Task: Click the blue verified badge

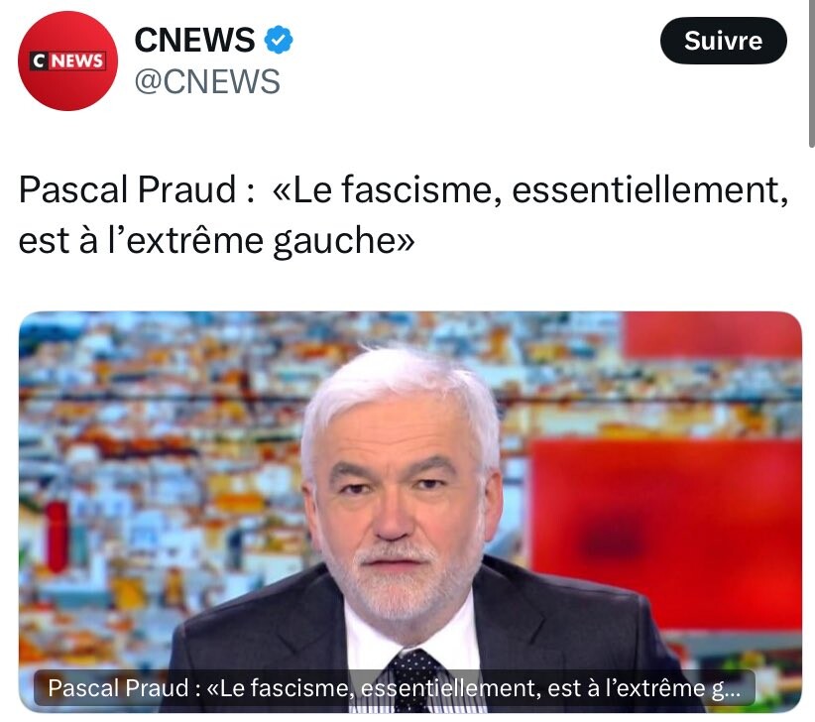Action: click(280, 40)
